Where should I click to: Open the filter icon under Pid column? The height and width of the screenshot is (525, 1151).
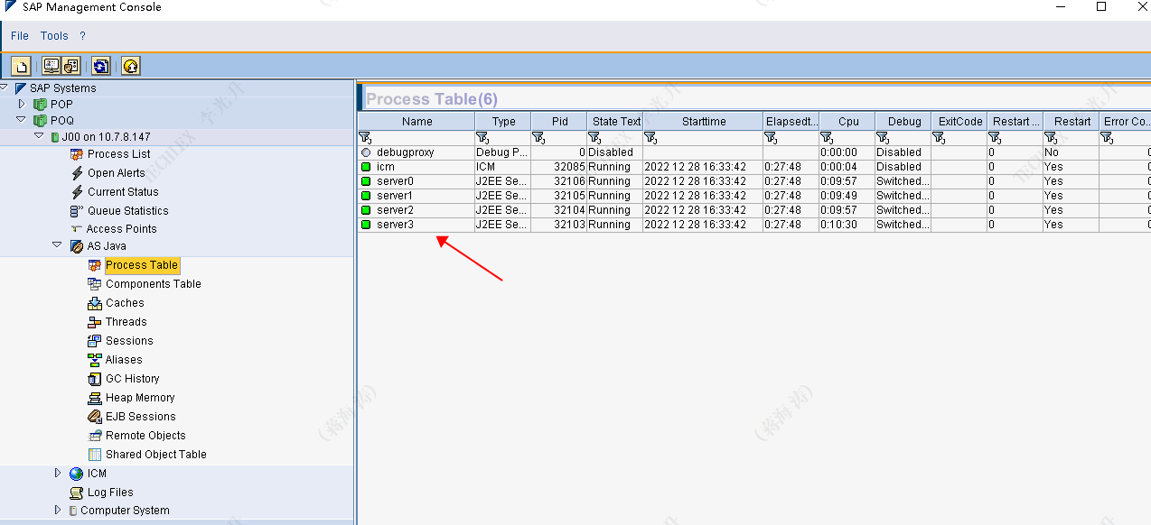[538, 138]
